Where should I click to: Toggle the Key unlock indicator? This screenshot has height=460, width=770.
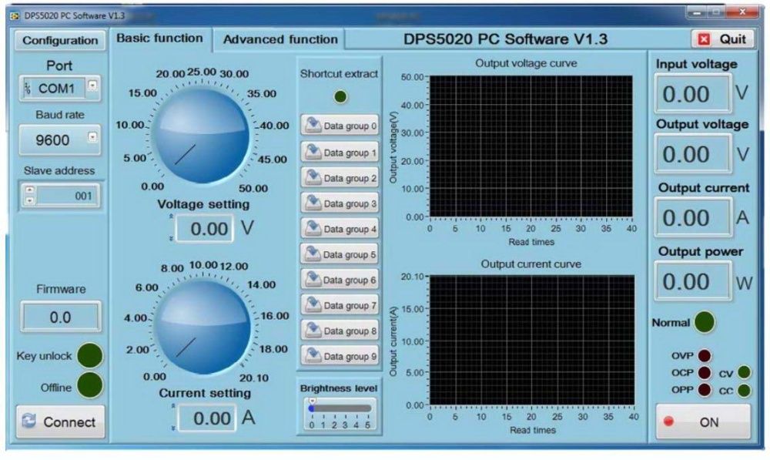90,355
